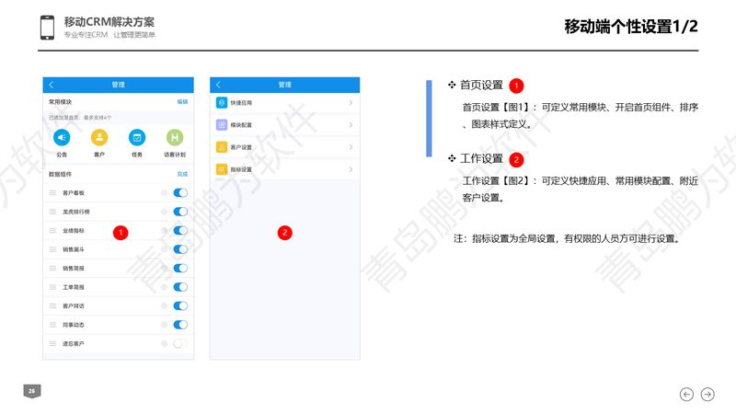Tap 完成 next to 数据组件
736x414 pixels.
pyautogui.click(x=182, y=174)
